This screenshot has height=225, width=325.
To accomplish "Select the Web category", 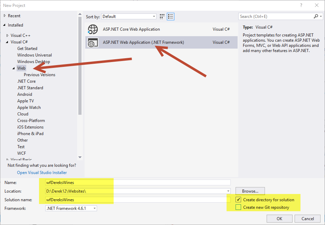I will [x=21, y=68].
